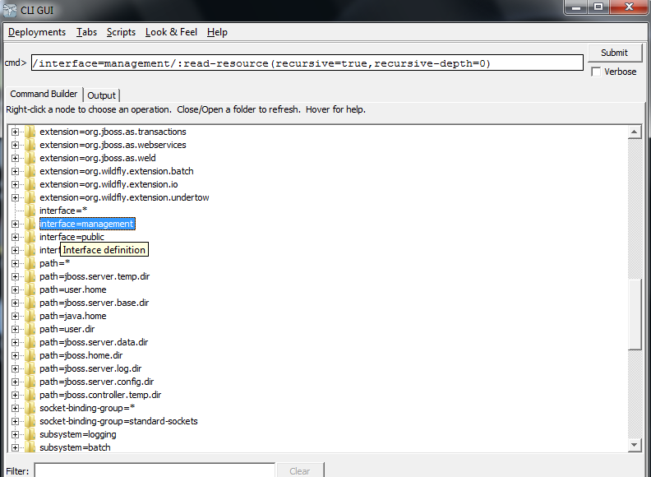Click the tree scrollbar up arrow
Screen dimensions: 651x477
coord(634,132)
